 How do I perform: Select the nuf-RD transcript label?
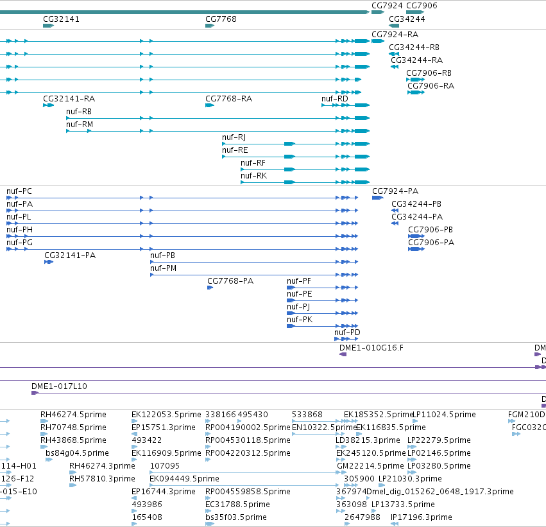pyautogui.click(x=335, y=99)
